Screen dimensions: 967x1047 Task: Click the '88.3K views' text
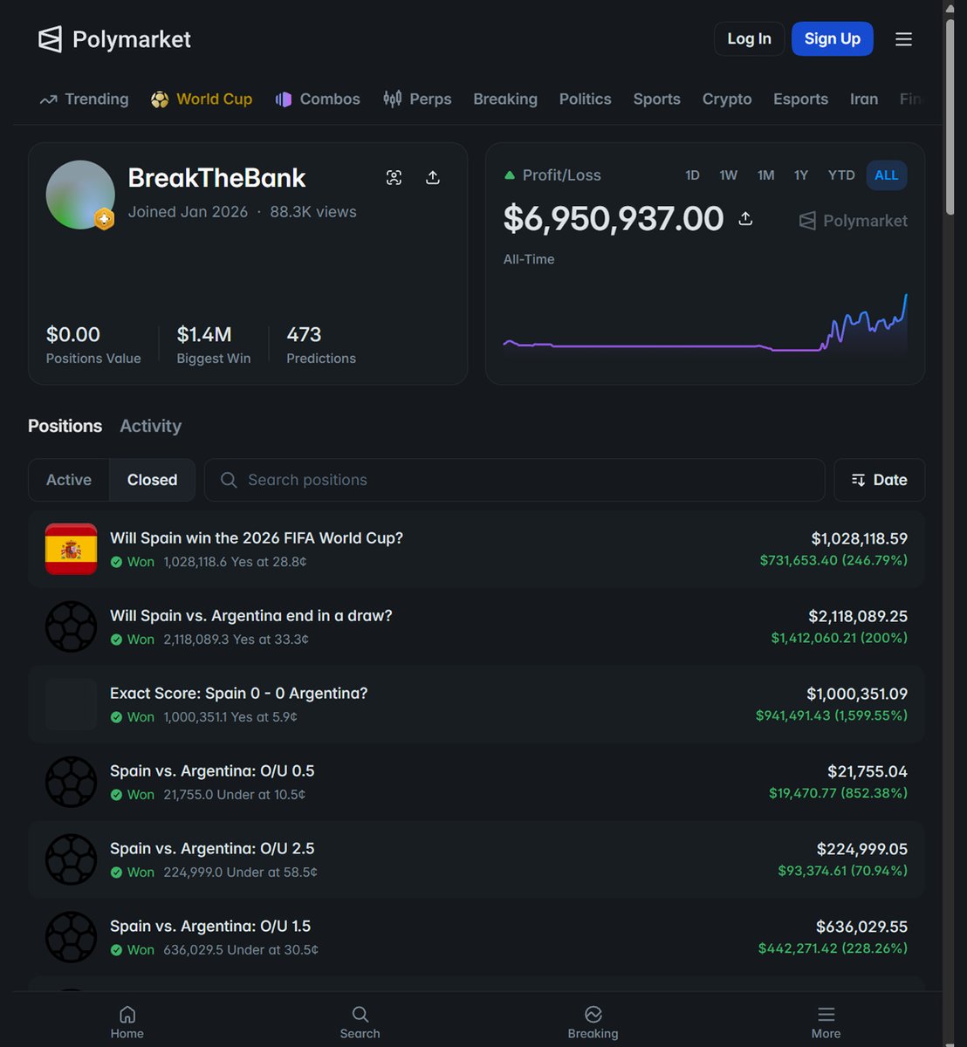click(x=313, y=212)
